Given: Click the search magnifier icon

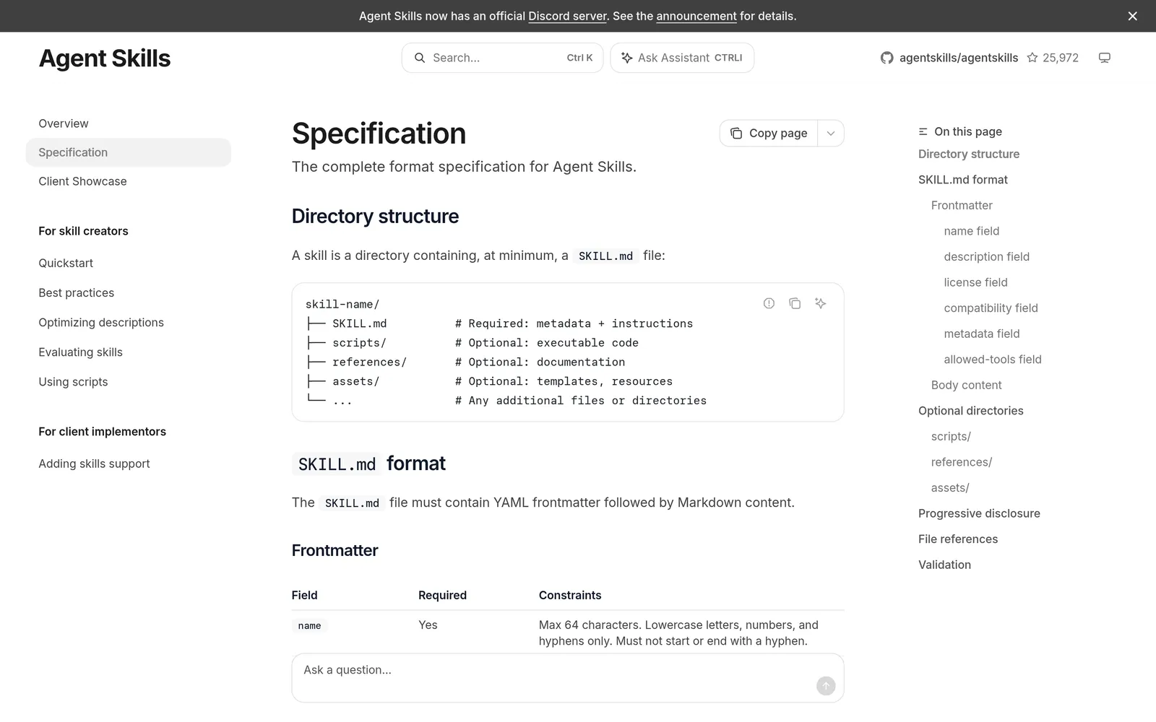Looking at the screenshot, I should click(420, 58).
